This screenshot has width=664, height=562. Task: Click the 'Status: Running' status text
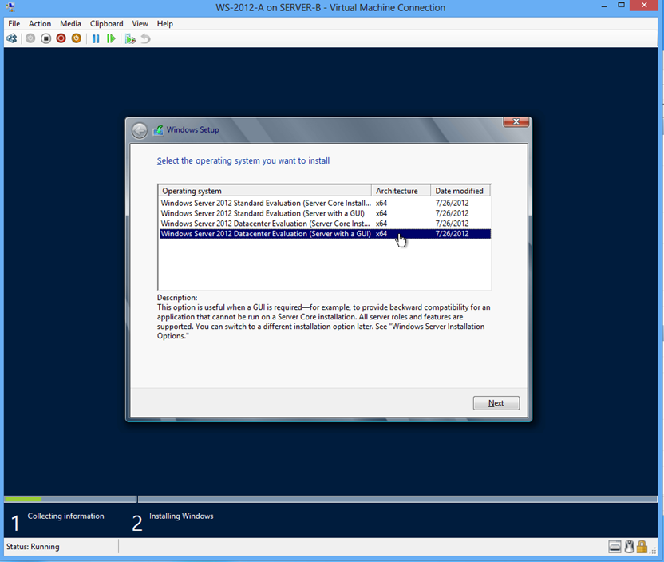tap(33, 547)
